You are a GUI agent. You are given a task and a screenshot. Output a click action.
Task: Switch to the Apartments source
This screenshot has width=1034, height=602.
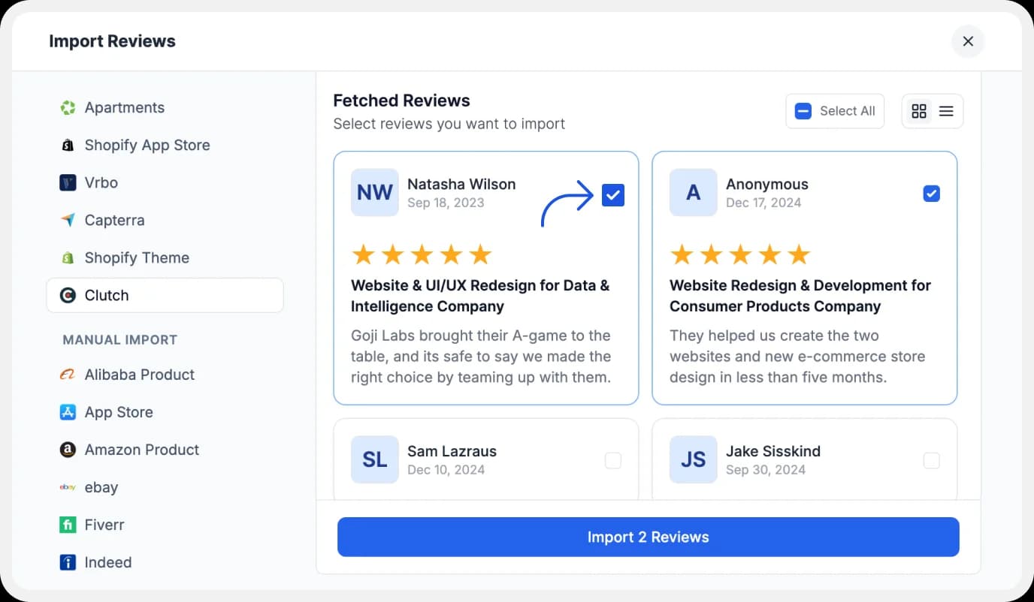[125, 107]
